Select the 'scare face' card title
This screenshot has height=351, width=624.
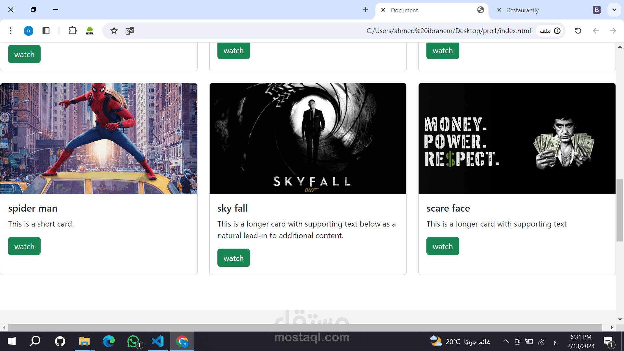[448, 208]
